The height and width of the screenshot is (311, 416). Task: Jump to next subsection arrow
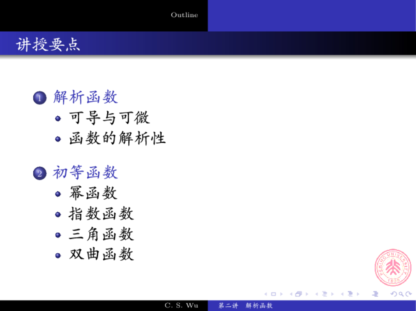coord(332,294)
